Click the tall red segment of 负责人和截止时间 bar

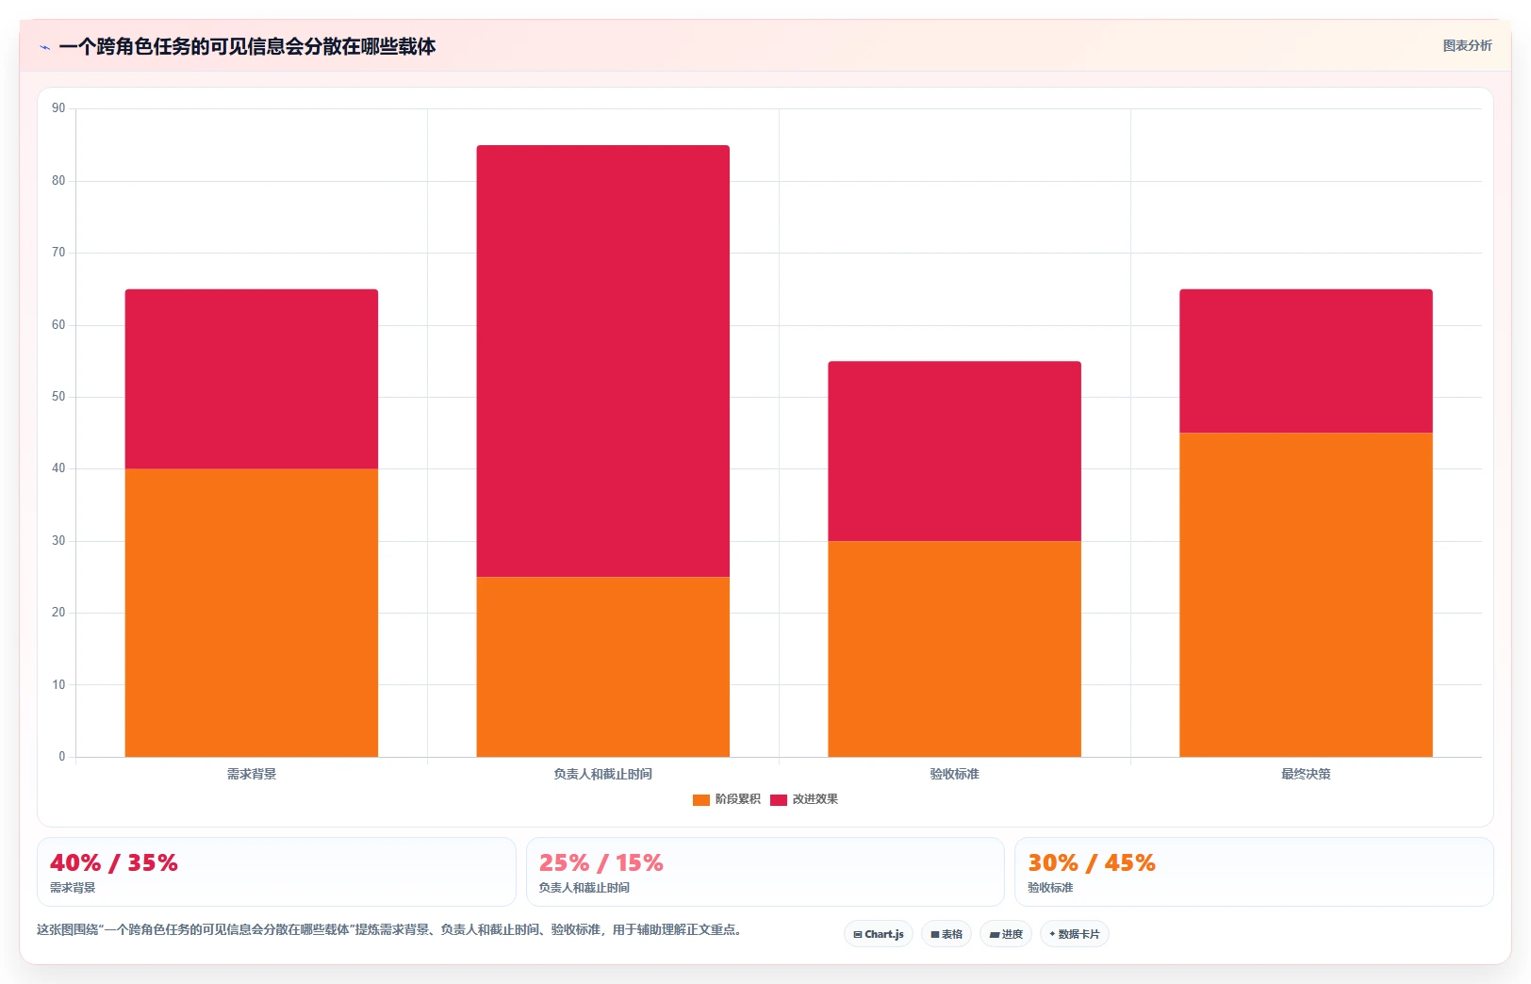pyautogui.click(x=603, y=361)
